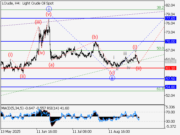Select the red wave (a) label
The width and height of the screenshot is (180, 135).
coord(51,64)
